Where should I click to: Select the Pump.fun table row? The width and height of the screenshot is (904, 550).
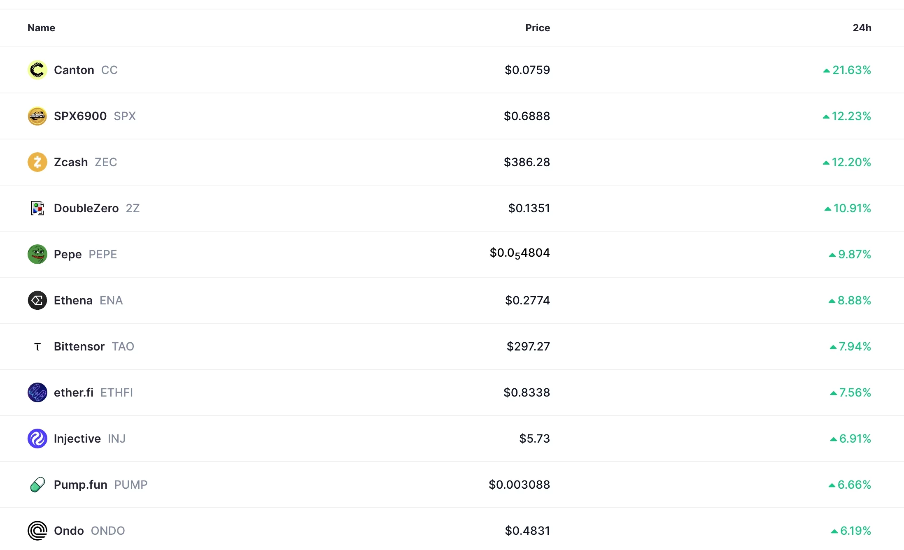452,485
